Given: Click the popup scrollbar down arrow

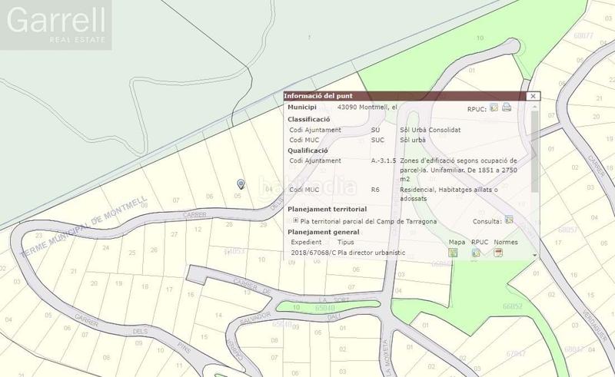Looking at the screenshot, I should tap(534, 252).
